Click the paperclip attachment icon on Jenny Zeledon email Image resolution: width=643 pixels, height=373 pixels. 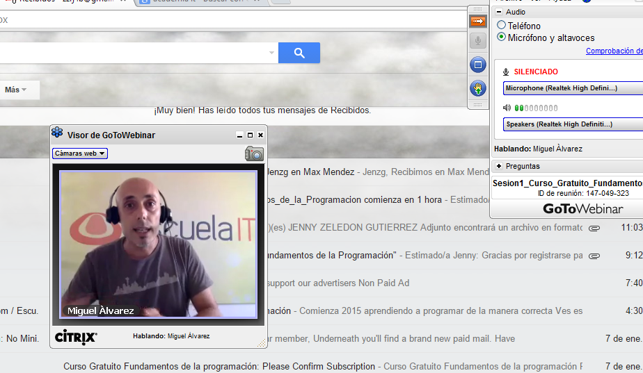point(594,228)
